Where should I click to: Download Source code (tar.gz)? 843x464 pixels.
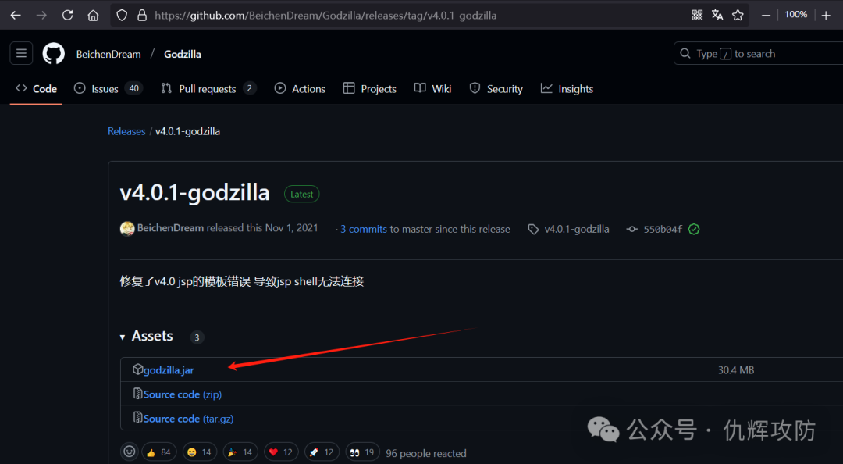click(188, 419)
